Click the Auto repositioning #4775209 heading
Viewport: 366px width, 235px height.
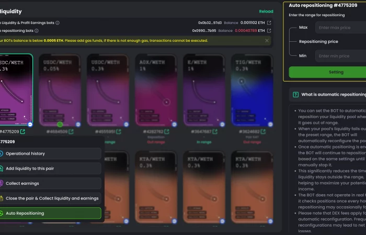[323, 5]
